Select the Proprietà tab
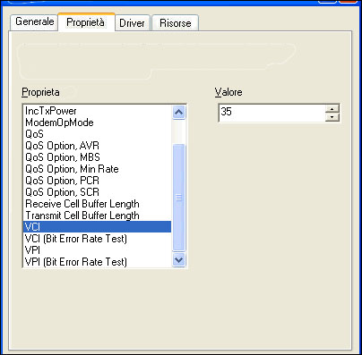Image resolution: width=362 pixels, height=355 pixels. pos(86,22)
